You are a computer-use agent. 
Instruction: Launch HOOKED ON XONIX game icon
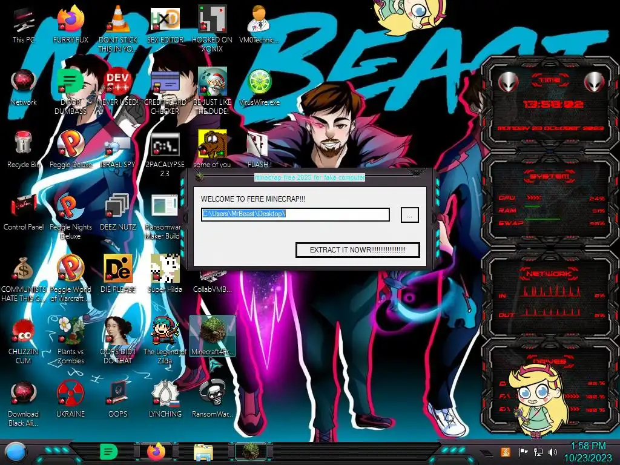[x=213, y=28]
